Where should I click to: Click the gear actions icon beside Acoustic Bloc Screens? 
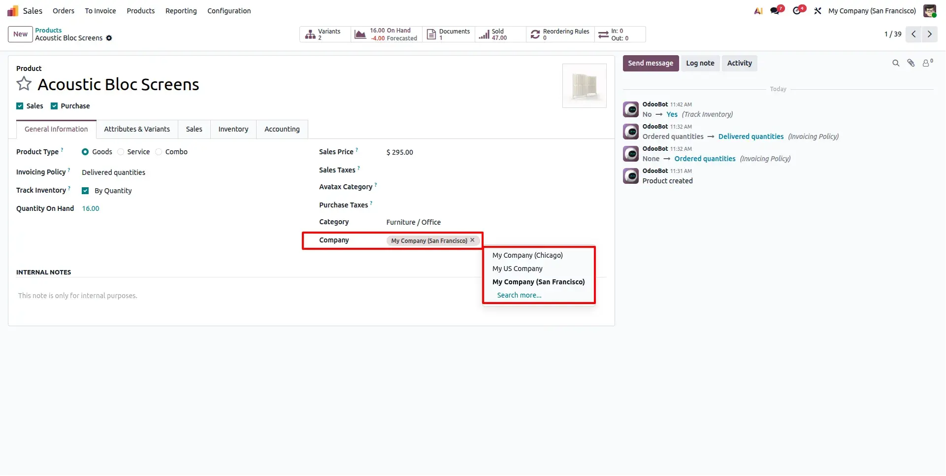pos(109,38)
